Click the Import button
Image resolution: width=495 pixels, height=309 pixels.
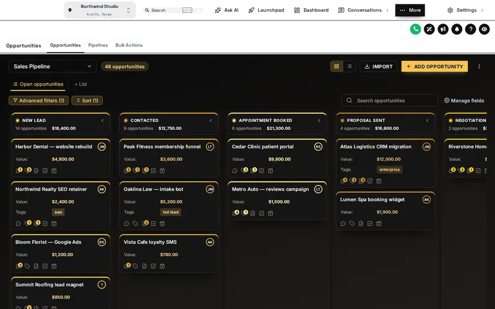coord(378,66)
